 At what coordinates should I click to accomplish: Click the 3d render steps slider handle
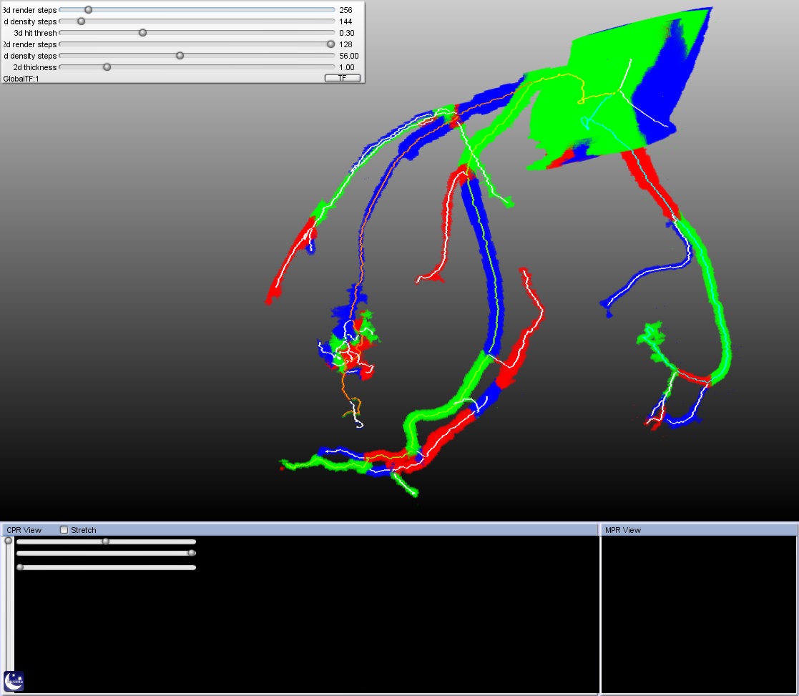[x=88, y=10]
